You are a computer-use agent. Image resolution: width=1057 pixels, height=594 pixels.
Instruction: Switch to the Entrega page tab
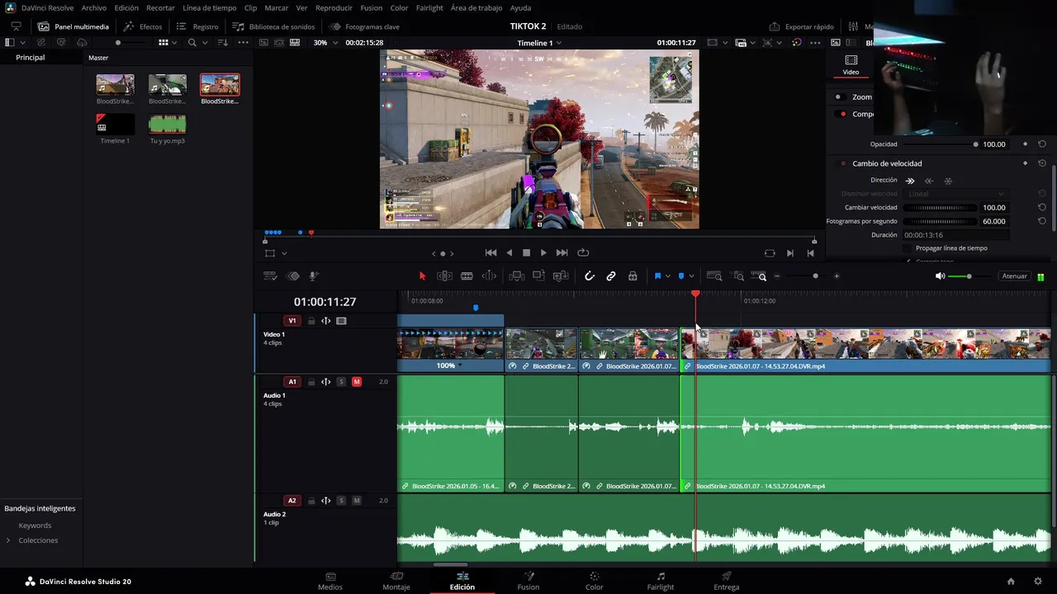pyautogui.click(x=727, y=581)
